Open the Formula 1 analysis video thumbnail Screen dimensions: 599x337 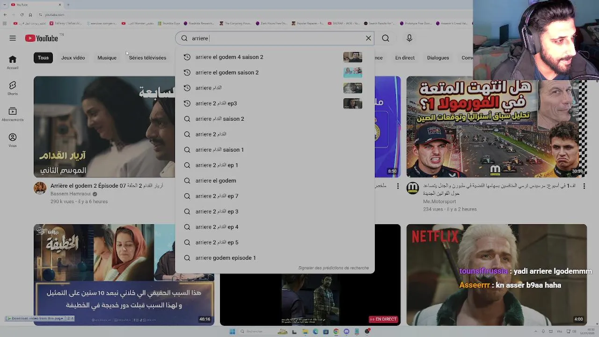click(497, 127)
